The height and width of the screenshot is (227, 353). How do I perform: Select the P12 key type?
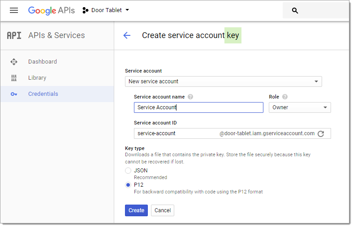pyautogui.click(x=128, y=185)
